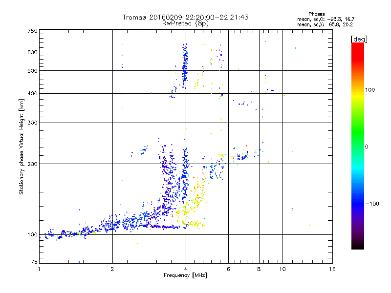
Task: Click the y-axis label '200'
Action: [32, 164]
